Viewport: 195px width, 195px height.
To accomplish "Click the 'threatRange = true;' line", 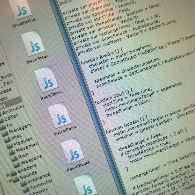I will coord(148,150).
